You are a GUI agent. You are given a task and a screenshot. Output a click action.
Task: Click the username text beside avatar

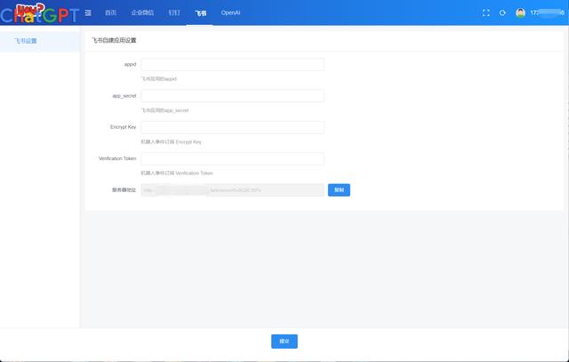coord(548,12)
